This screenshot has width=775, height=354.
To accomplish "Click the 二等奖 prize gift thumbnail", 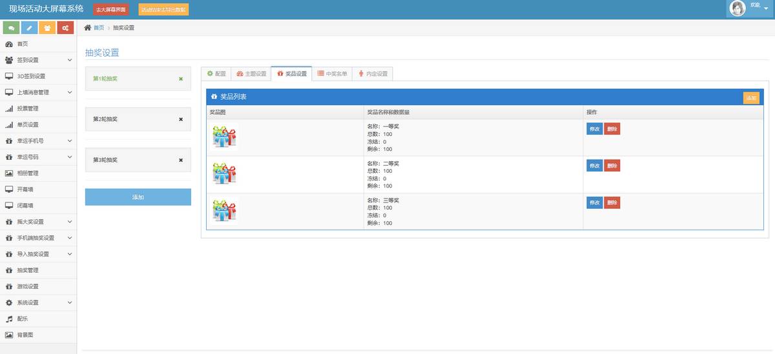I will [x=225, y=173].
